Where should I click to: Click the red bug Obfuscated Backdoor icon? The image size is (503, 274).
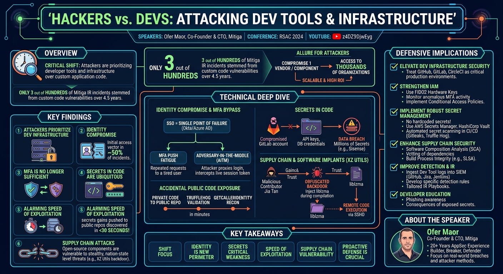[318, 173]
